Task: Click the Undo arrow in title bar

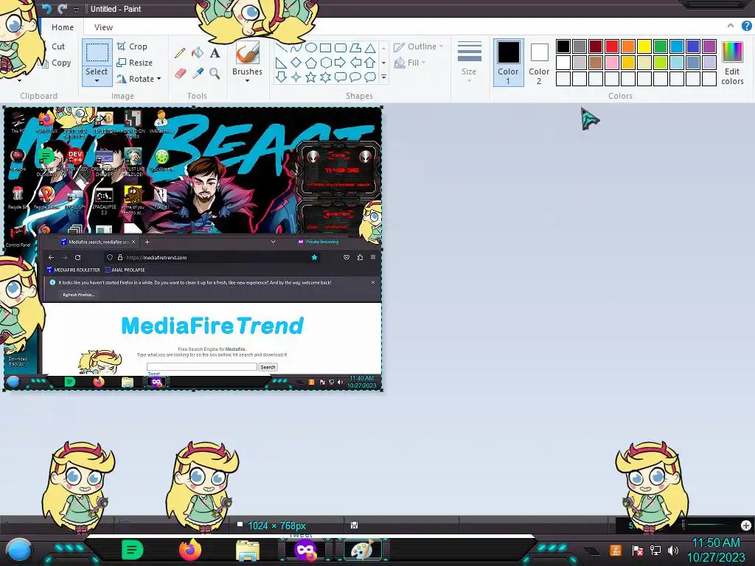Action: pos(46,9)
